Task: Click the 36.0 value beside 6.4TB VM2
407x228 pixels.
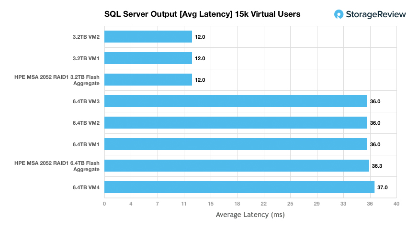Action: tap(375, 123)
